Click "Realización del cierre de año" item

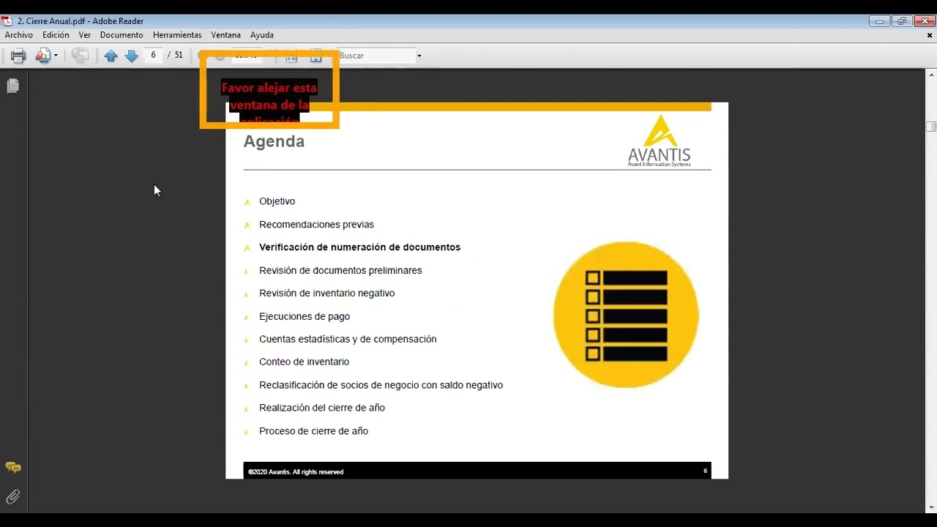point(322,408)
